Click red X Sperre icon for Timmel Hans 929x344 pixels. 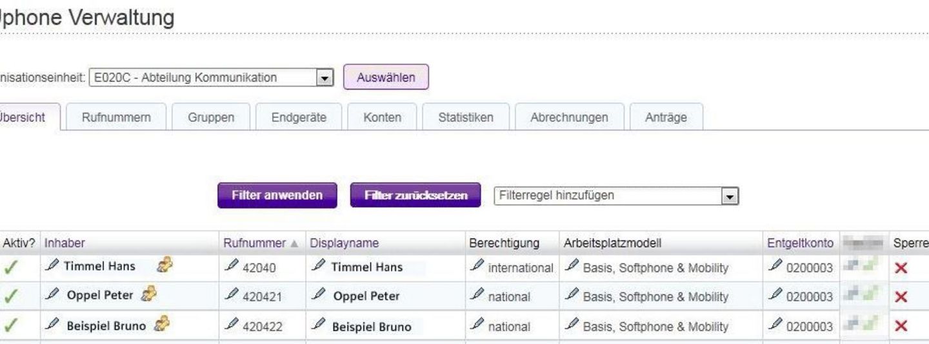click(x=901, y=267)
